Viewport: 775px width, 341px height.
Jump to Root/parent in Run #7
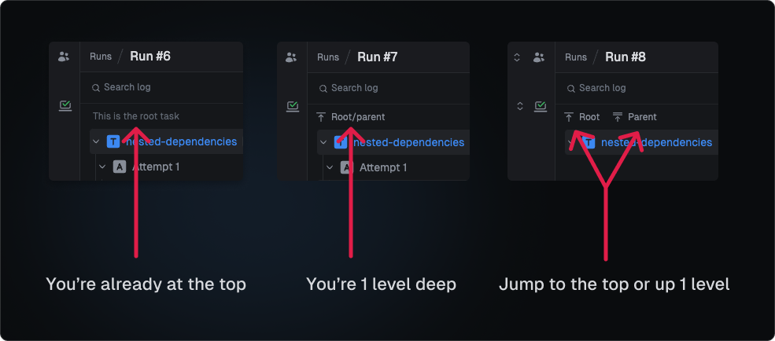[x=351, y=117]
